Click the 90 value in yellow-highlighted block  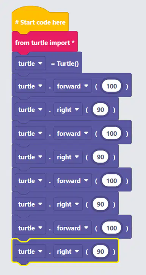[x=100, y=251]
